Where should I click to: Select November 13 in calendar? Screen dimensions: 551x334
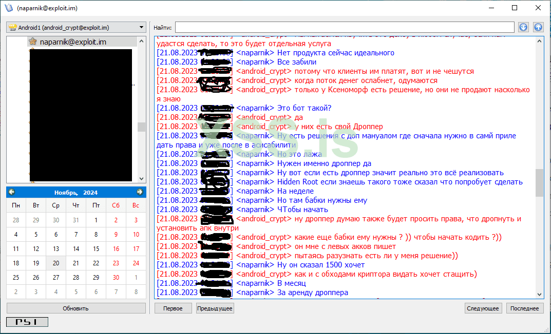click(x=56, y=248)
